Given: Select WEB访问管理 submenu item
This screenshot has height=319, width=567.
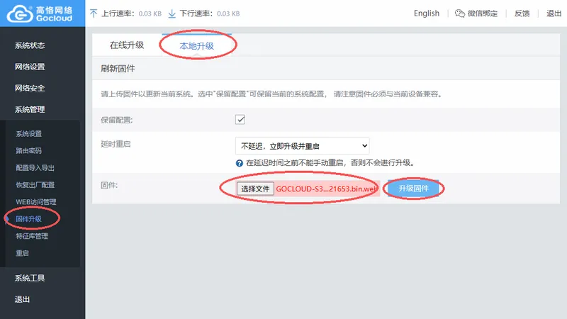Looking at the screenshot, I should 36,202.
